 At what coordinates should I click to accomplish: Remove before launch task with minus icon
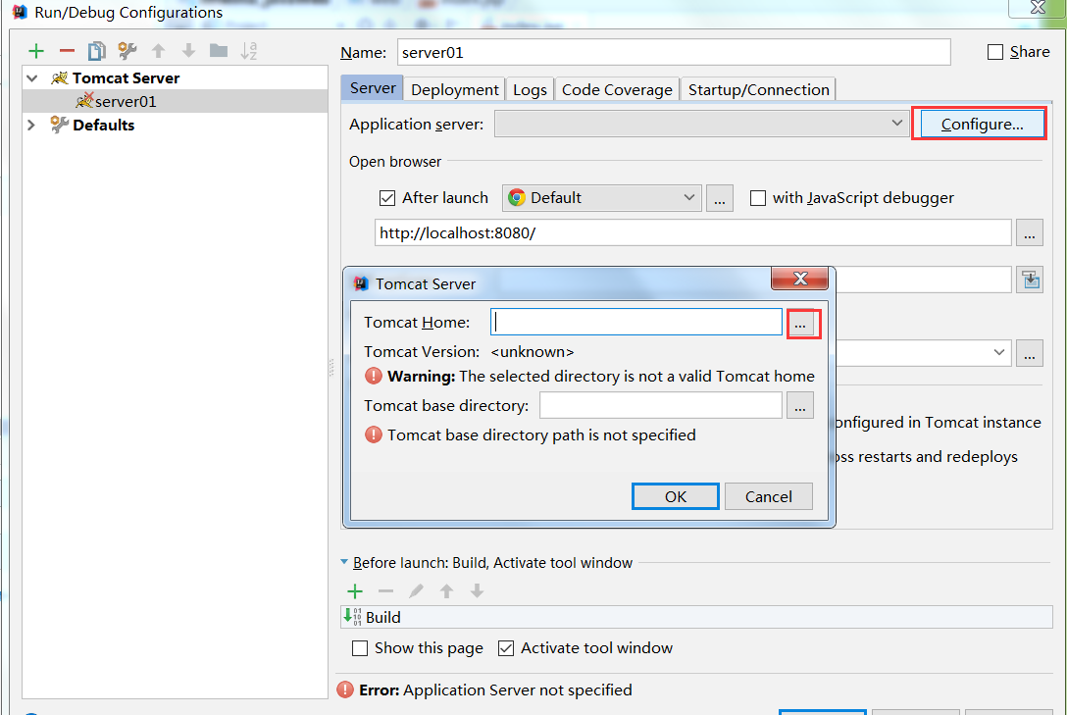[x=385, y=591]
